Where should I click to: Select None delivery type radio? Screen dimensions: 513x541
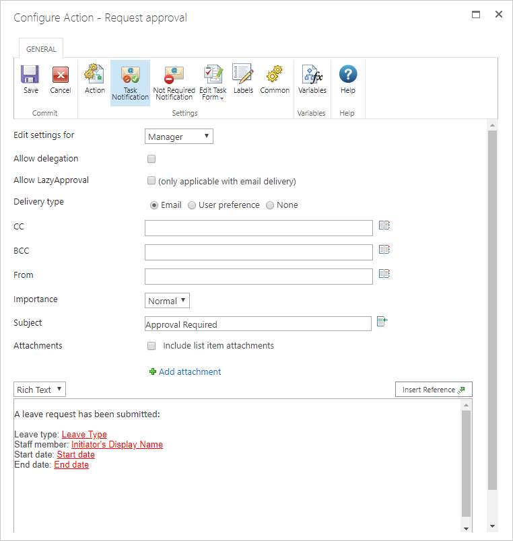[269, 205]
